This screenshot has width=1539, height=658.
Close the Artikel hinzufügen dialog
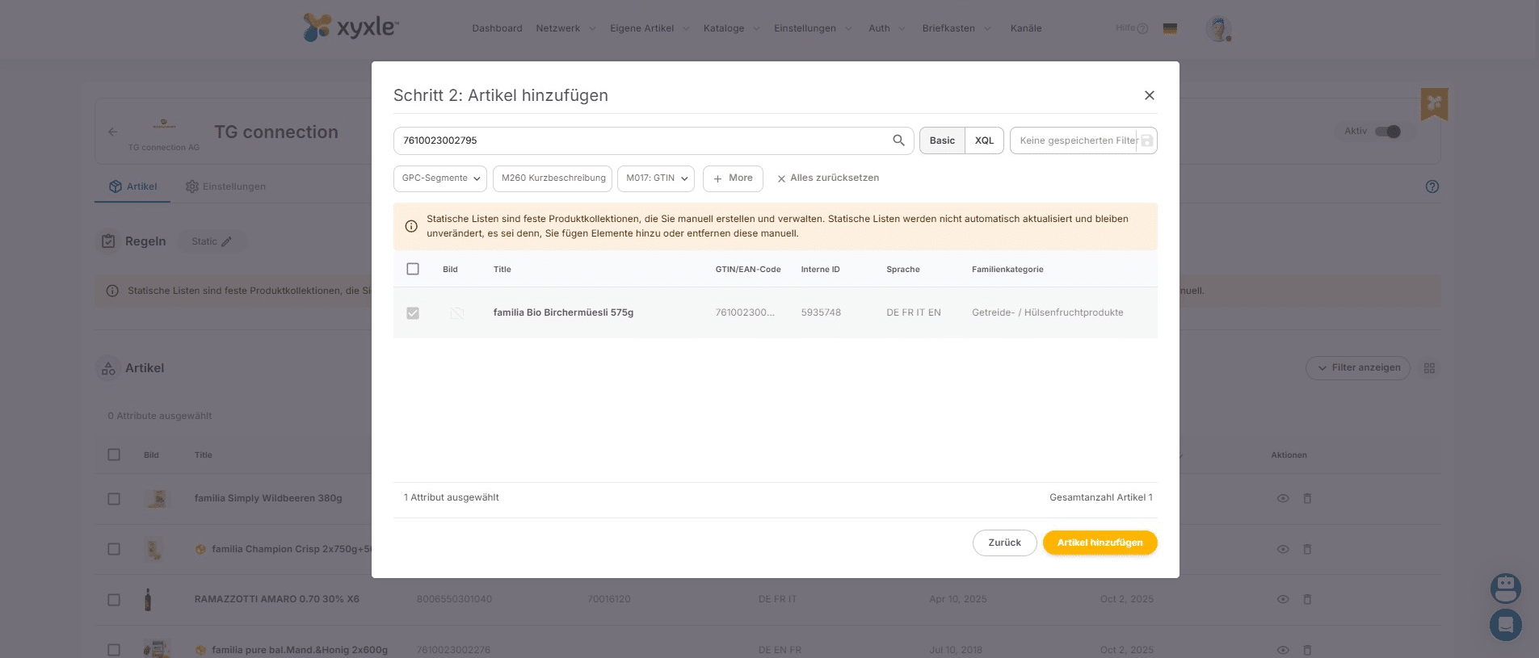point(1149,95)
